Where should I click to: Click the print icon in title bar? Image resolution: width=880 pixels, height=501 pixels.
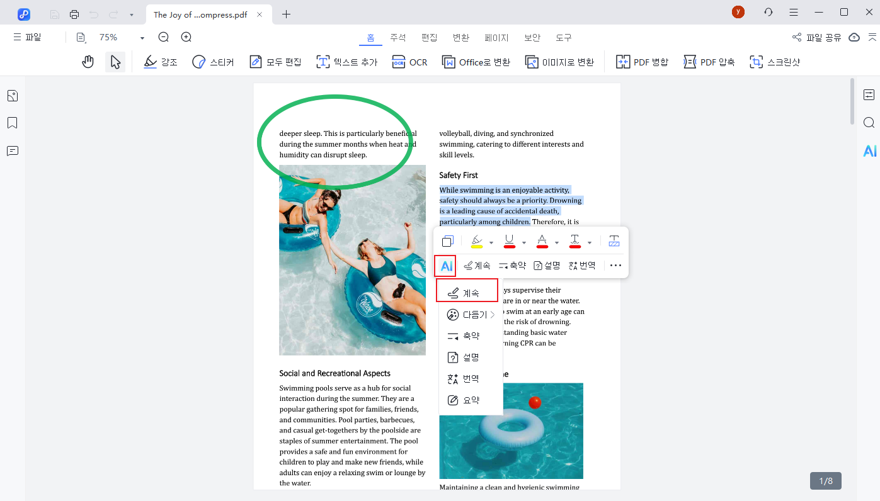coord(74,14)
